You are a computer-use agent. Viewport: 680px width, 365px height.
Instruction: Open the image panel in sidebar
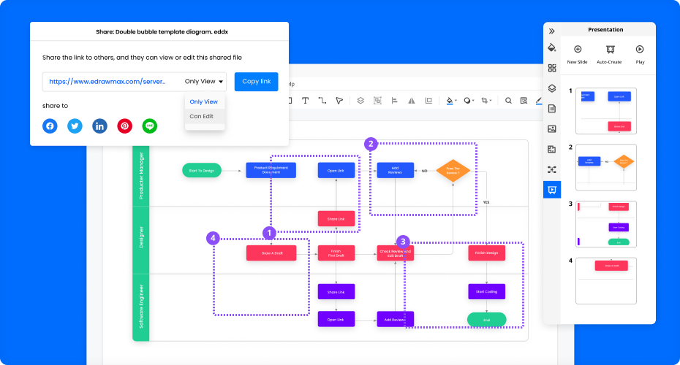(x=552, y=129)
